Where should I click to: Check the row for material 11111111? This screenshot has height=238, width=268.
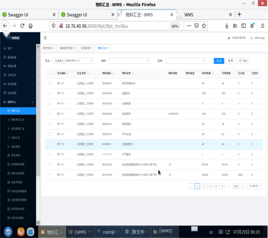pyautogui.click(x=50, y=154)
